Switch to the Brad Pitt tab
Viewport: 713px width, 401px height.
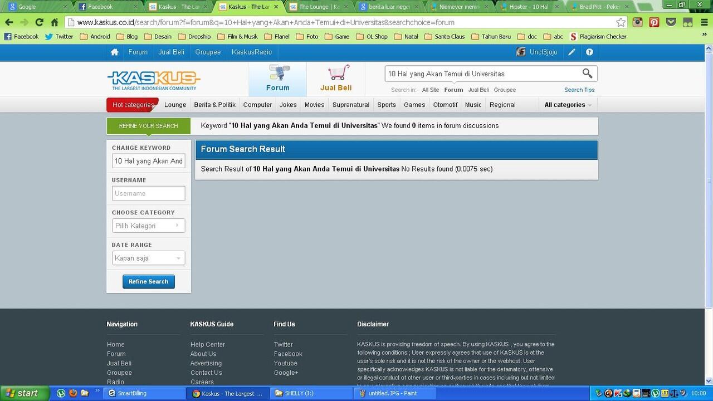[x=600, y=7]
